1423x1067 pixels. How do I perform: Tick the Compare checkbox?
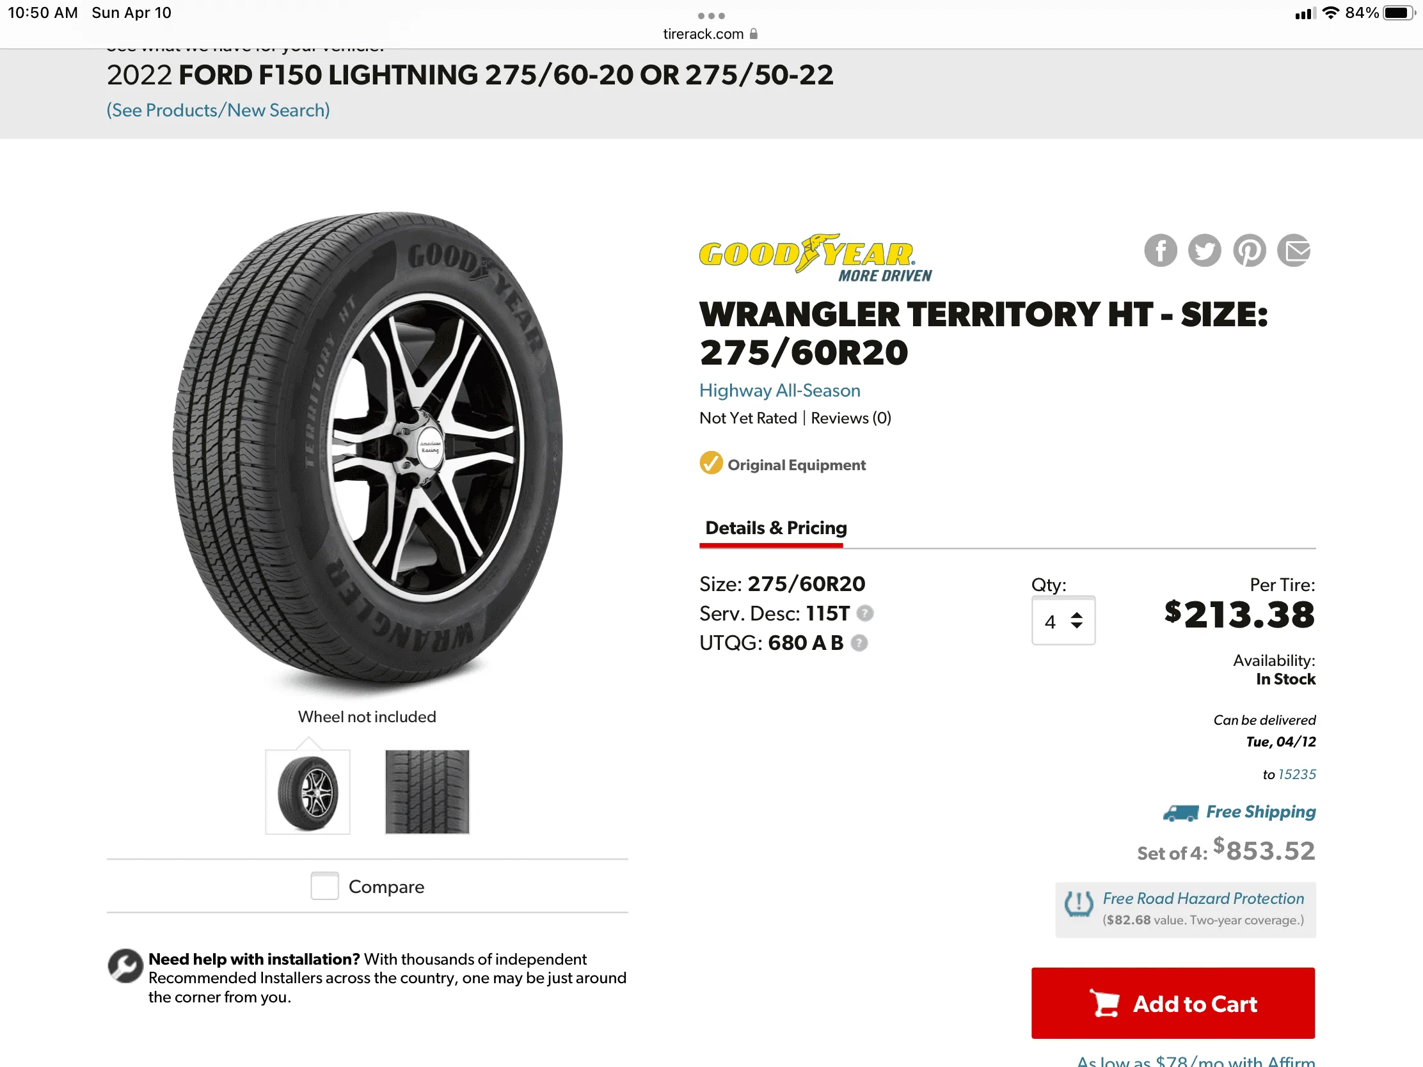(x=325, y=886)
